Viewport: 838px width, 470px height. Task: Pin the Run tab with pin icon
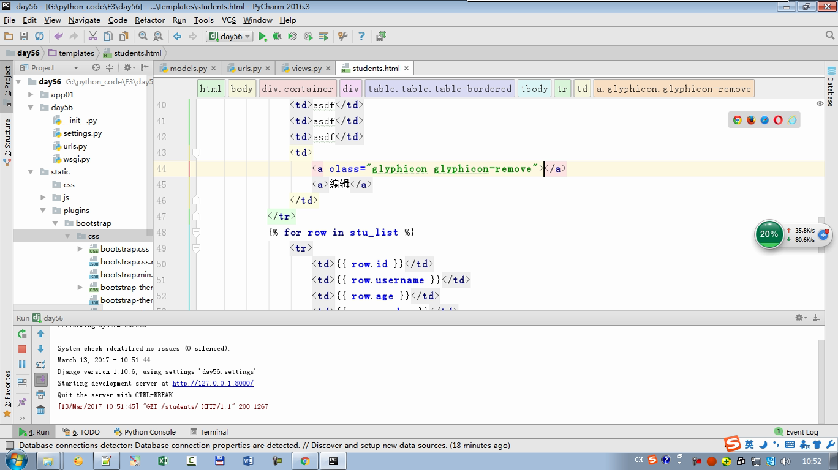[x=22, y=402]
